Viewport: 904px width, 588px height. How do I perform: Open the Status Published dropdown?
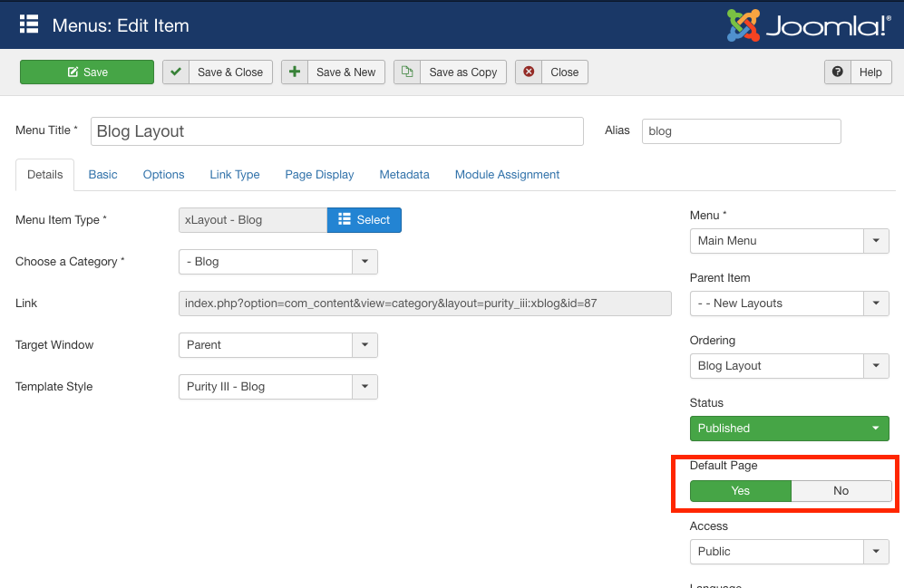pos(789,429)
